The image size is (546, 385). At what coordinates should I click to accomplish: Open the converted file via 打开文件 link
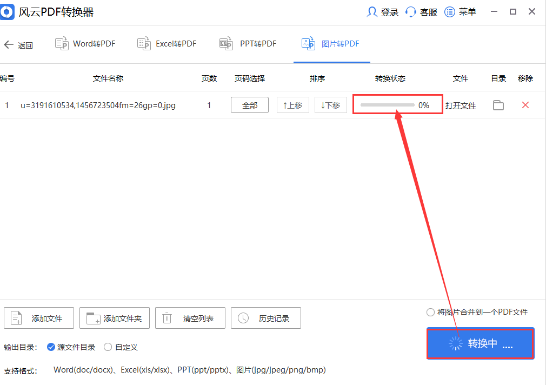tap(461, 105)
